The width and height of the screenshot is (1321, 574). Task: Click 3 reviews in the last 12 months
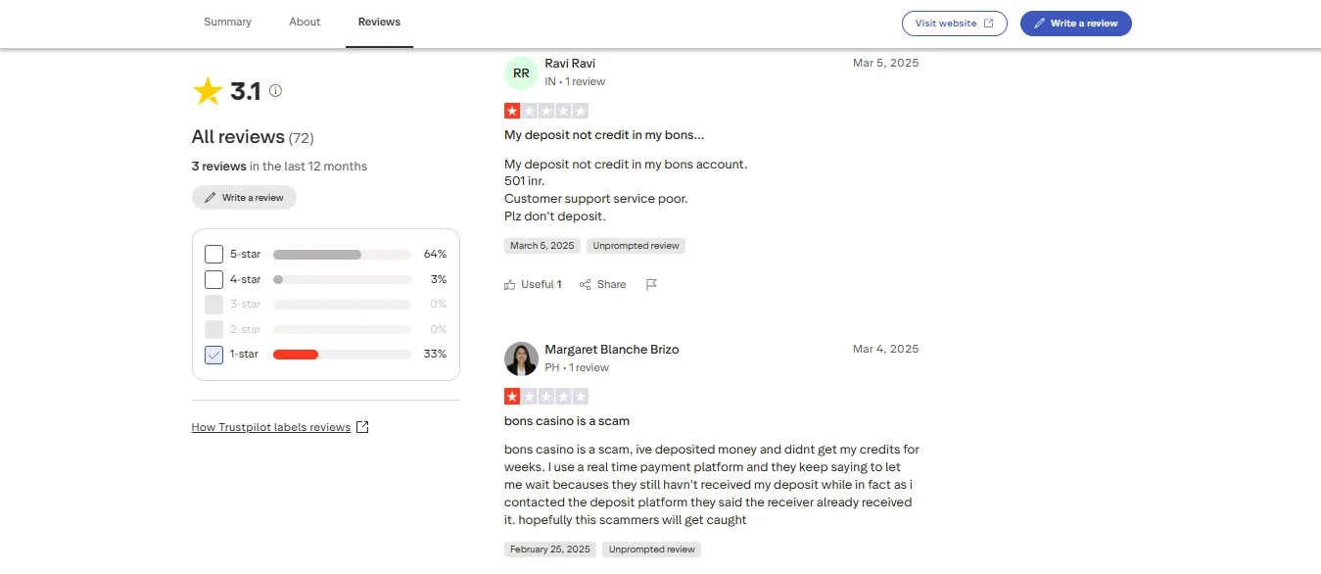pyautogui.click(x=279, y=167)
